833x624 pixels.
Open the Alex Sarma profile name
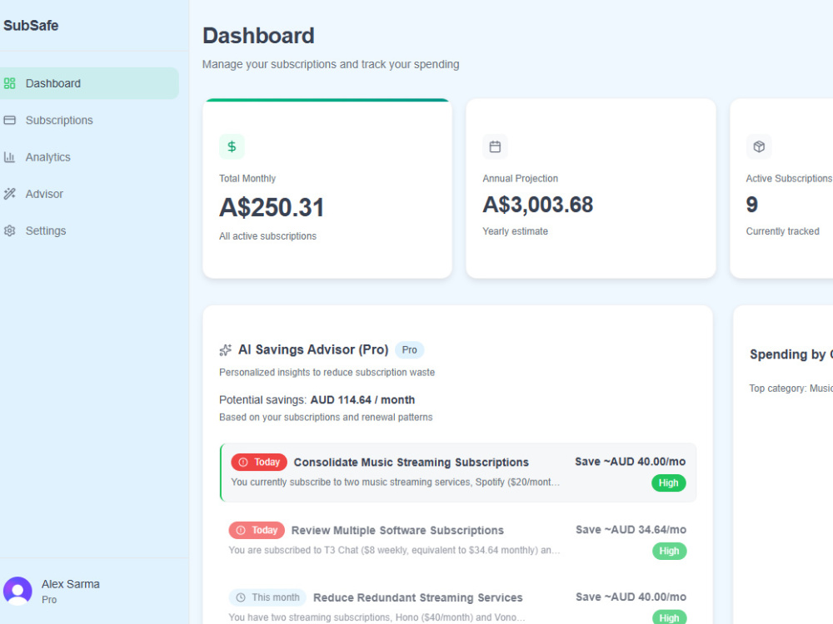[71, 584]
